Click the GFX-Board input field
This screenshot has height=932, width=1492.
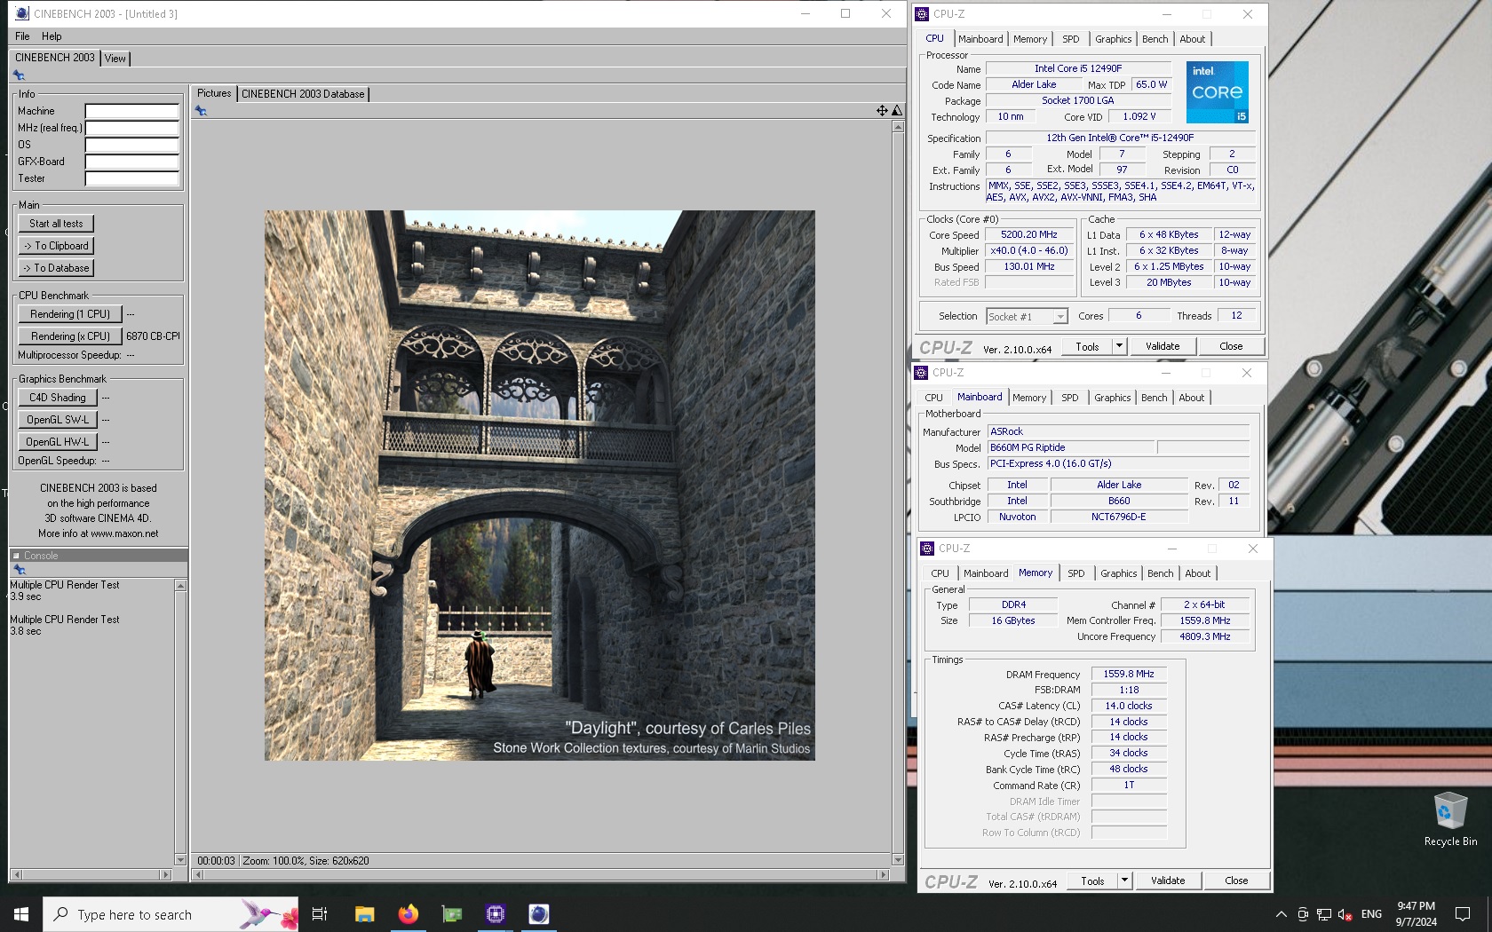pos(132,162)
